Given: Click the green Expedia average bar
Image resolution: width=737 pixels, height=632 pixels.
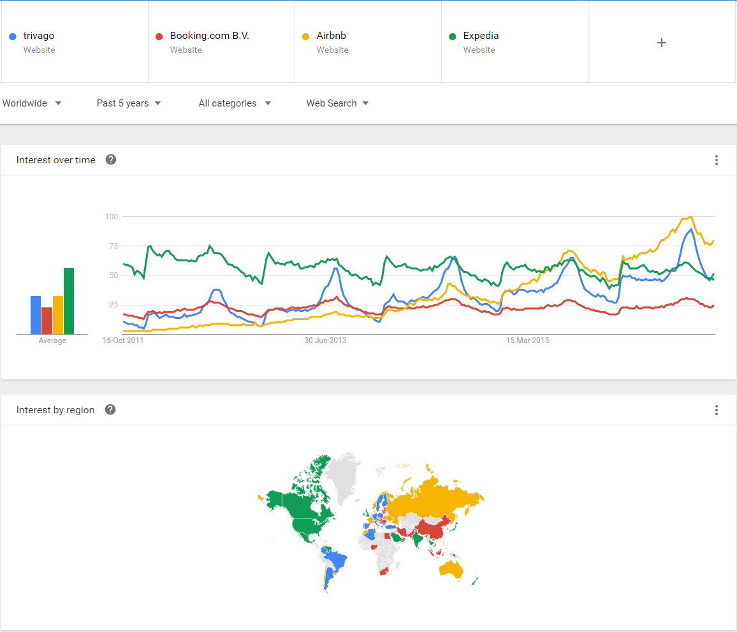Looking at the screenshot, I should click(69, 301).
